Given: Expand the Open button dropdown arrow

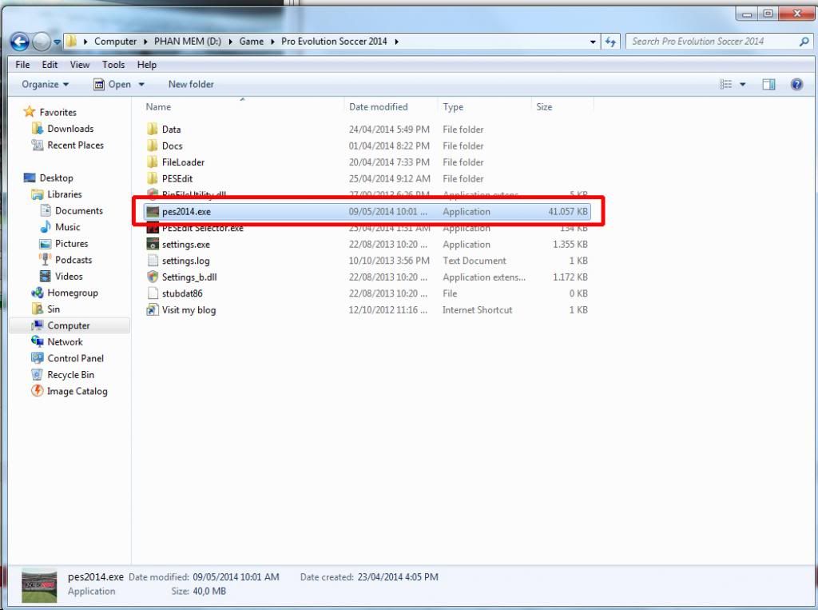Looking at the screenshot, I should (x=141, y=85).
